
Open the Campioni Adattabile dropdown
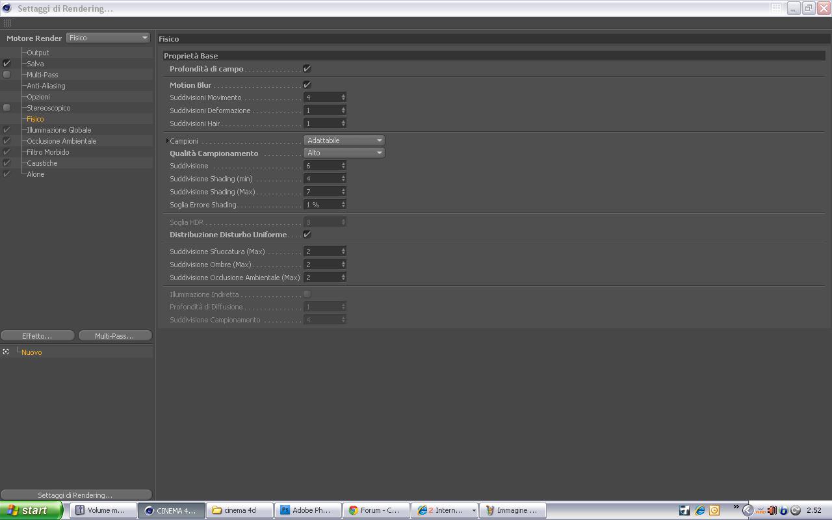(x=344, y=140)
